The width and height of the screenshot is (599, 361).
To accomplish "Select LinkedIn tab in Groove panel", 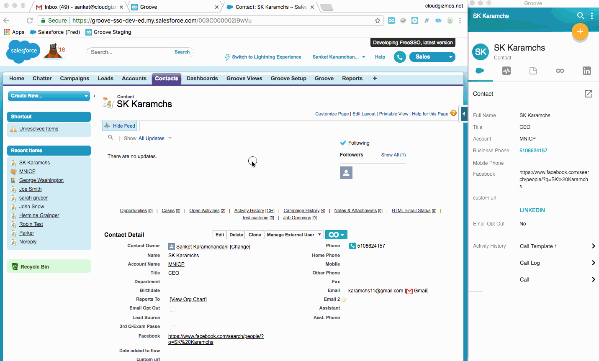I will (587, 71).
